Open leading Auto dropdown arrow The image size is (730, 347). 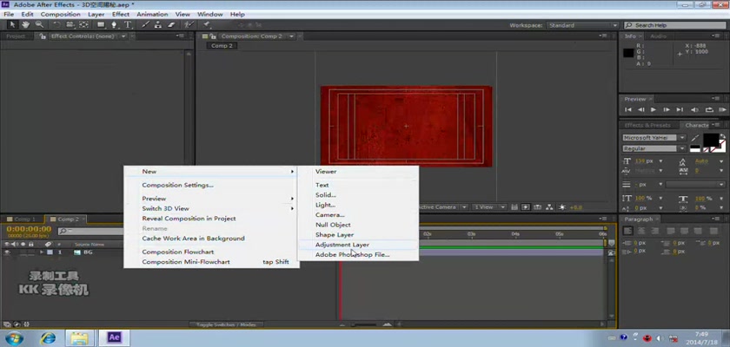click(721, 161)
